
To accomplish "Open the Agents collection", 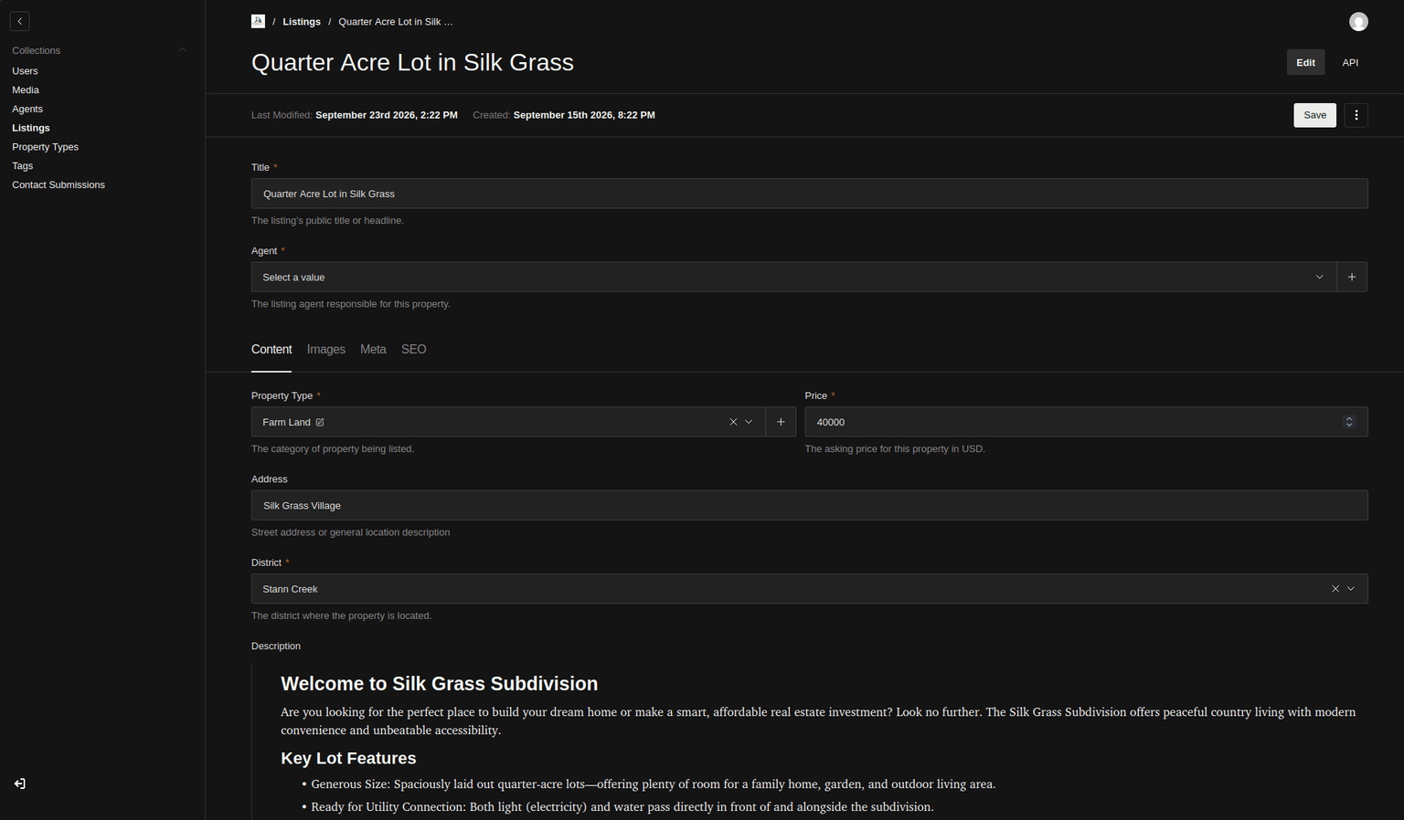I will click(27, 110).
